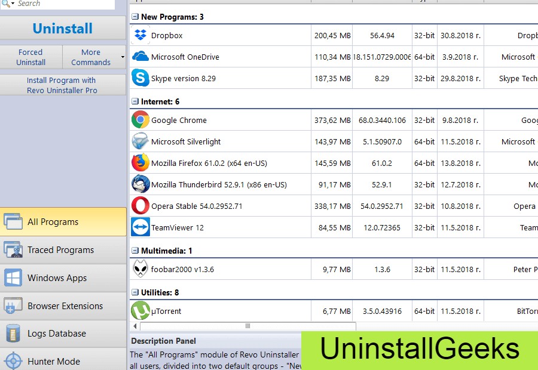The image size is (538, 370).
Task: Click the TeamViewer icon
Action: coord(140,227)
